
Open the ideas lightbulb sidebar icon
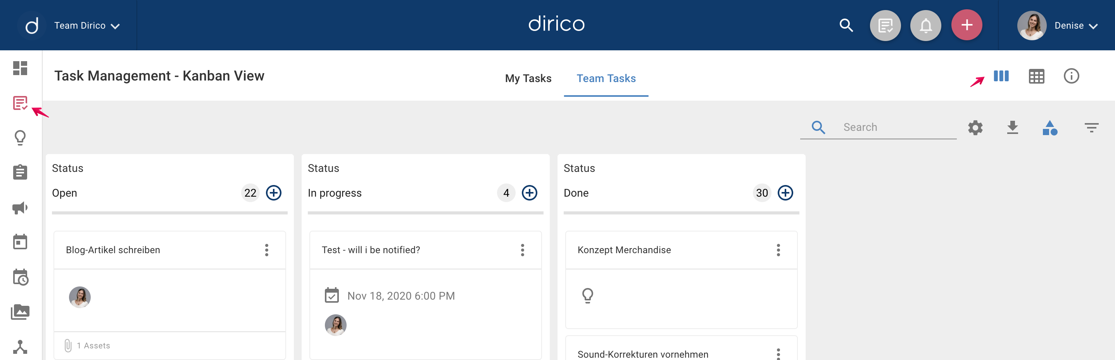[x=20, y=138]
